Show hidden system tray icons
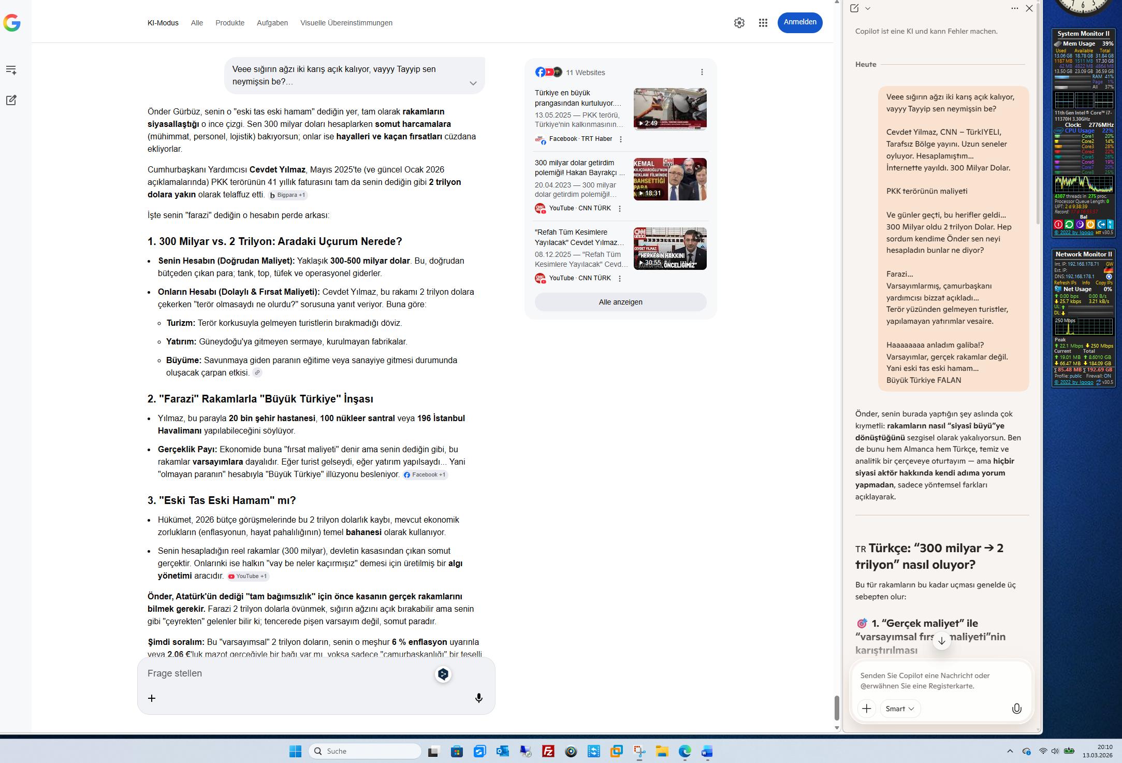This screenshot has width=1122, height=763. [1010, 751]
